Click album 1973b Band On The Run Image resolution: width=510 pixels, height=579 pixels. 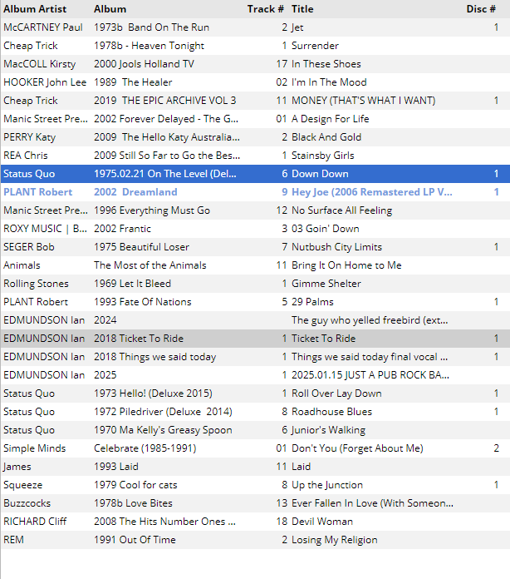pyautogui.click(x=151, y=27)
